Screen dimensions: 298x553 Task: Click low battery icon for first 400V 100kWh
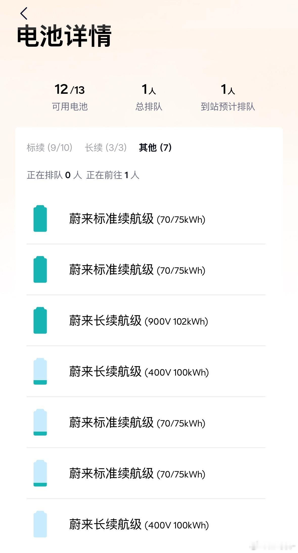(x=40, y=371)
